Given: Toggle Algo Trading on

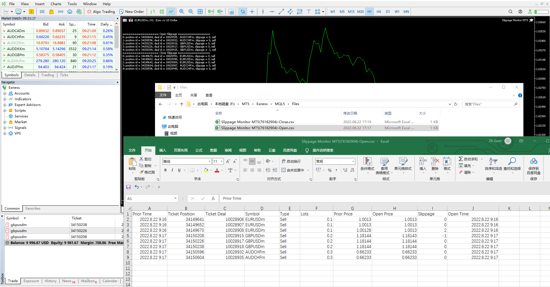Looking at the screenshot, I should [101, 12].
